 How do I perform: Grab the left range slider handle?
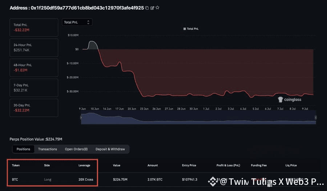click(x=81, y=118)
